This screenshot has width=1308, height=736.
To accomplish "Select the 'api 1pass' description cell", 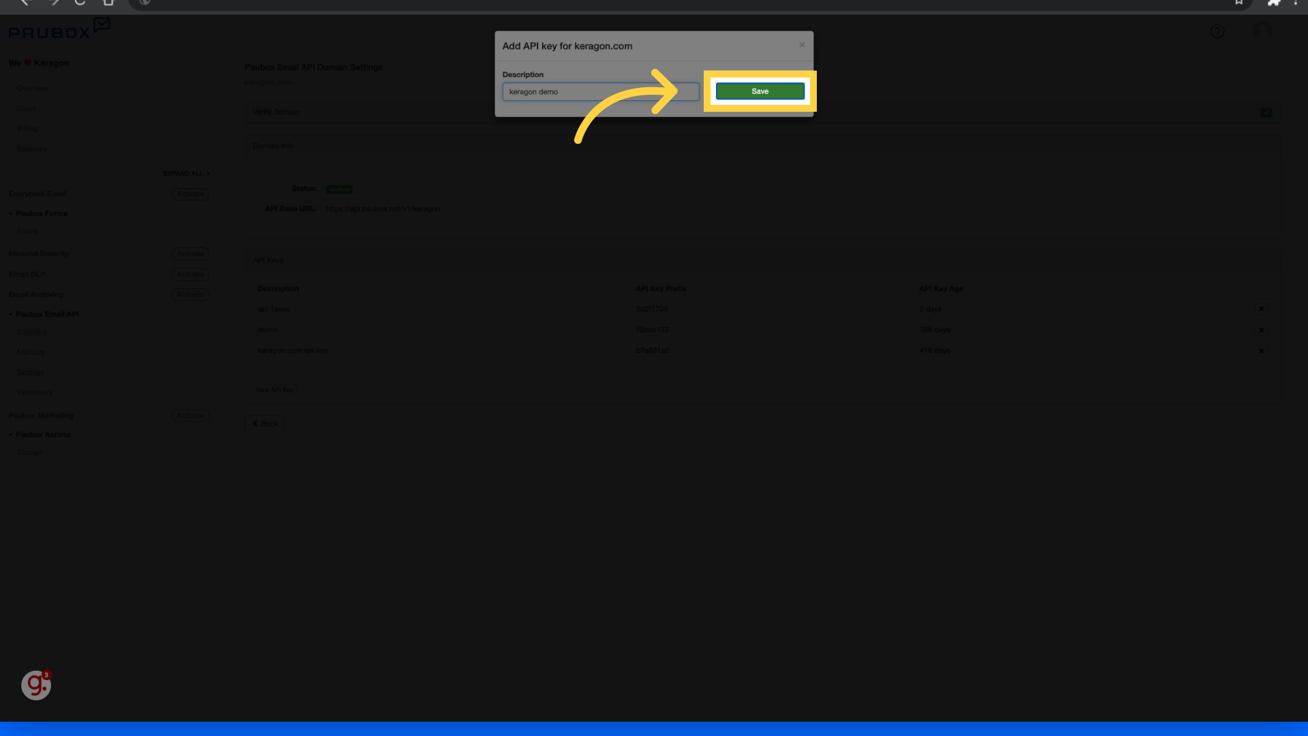I will tap(274, 309).
